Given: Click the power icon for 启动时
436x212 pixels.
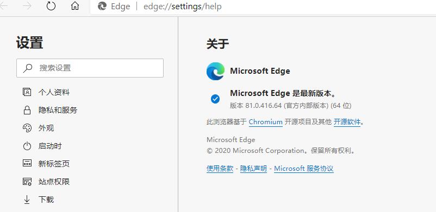Looking at the screenshot, I should [x=27, y=146].
